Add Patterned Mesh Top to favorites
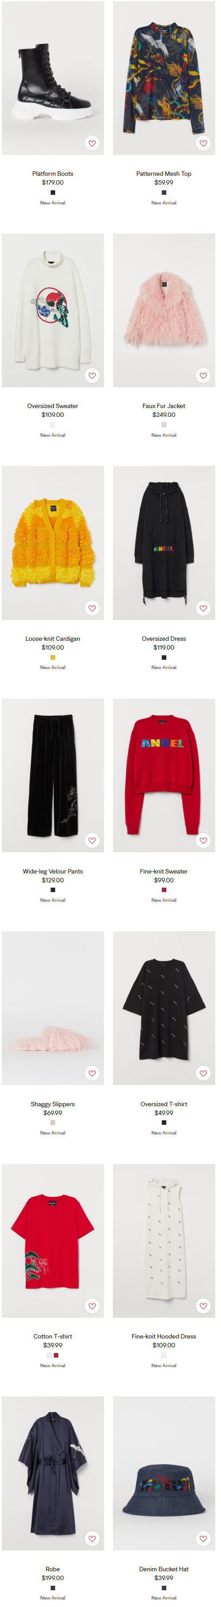The width and height of the screenshot is (221, 1607). click(203, 144)
